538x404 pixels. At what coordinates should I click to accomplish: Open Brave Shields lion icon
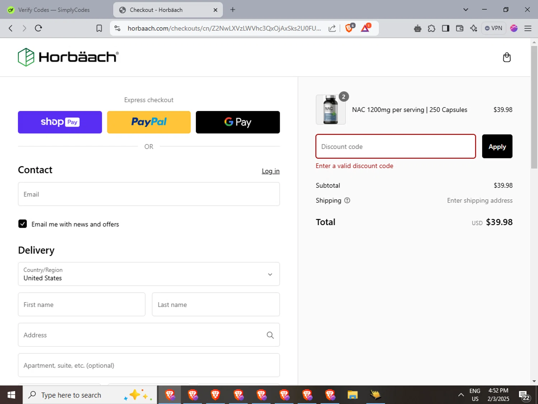(349, 28)
